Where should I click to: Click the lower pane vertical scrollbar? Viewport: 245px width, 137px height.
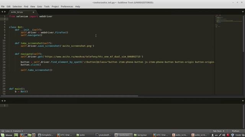pos(243,116)
